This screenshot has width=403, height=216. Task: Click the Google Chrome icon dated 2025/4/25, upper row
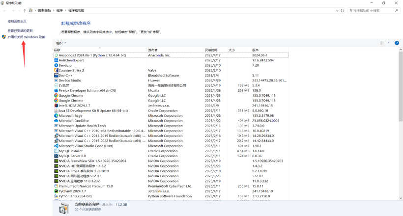[56, 96]
